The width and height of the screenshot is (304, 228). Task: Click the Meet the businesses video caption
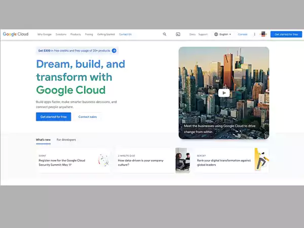[x=219, y=129]
